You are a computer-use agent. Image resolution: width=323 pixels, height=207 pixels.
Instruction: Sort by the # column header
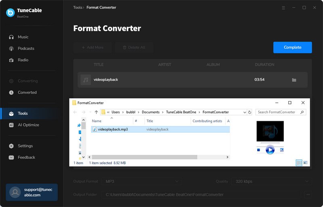pyautogui.click(x=139, y=121)
